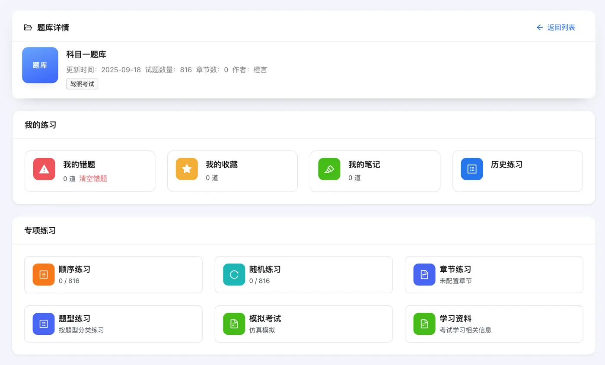The width and height of the screenshot is (605, 365).
Task: Click the blue 题型练习 list icon
Action: (44, 324)
